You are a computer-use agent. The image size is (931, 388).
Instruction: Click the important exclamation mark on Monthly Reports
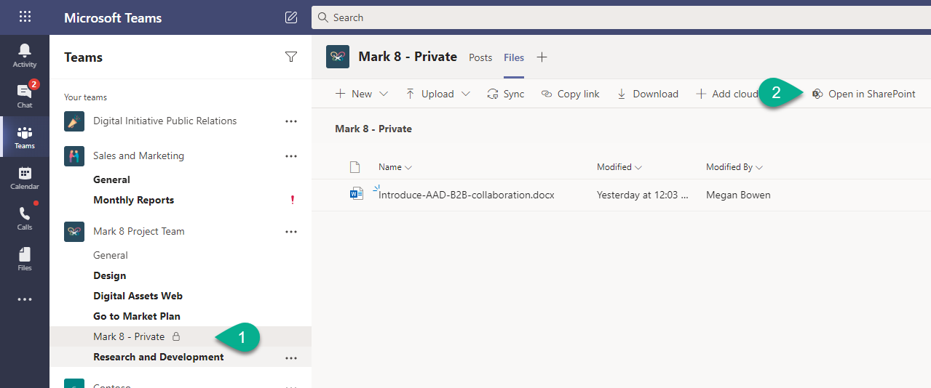click(x=293, y=200)
